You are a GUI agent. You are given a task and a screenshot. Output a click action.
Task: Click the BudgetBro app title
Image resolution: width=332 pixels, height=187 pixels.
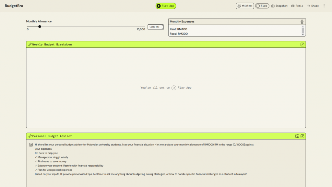14,6
